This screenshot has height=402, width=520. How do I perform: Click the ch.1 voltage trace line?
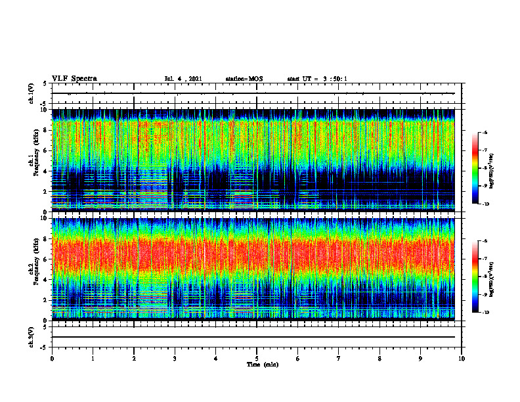[x=253, y=93]
